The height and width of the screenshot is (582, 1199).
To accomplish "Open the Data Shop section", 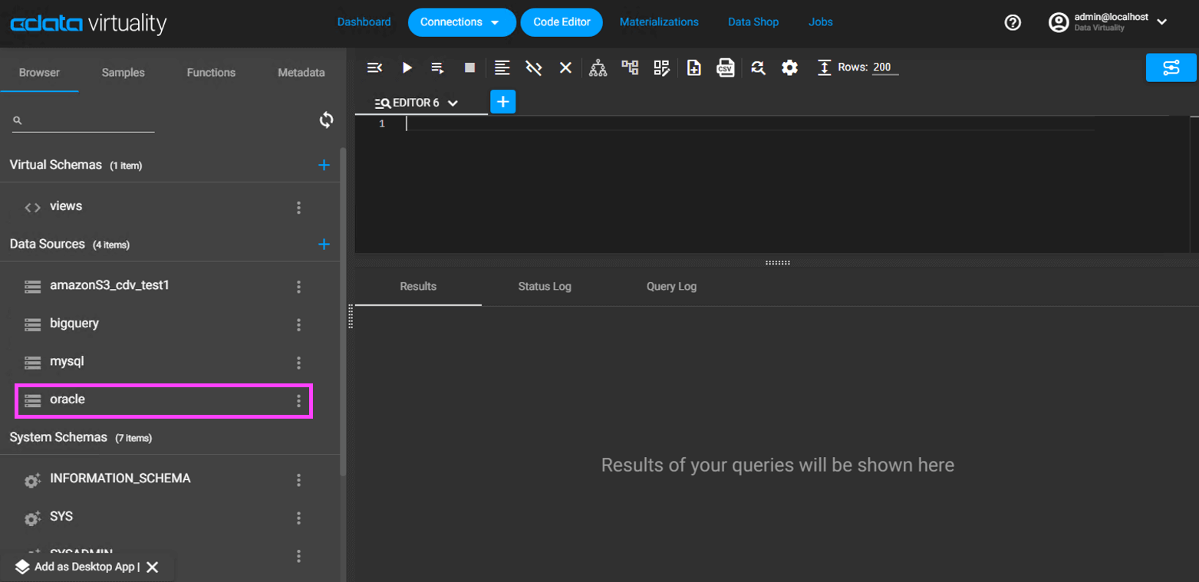I will tap(753, 22).
